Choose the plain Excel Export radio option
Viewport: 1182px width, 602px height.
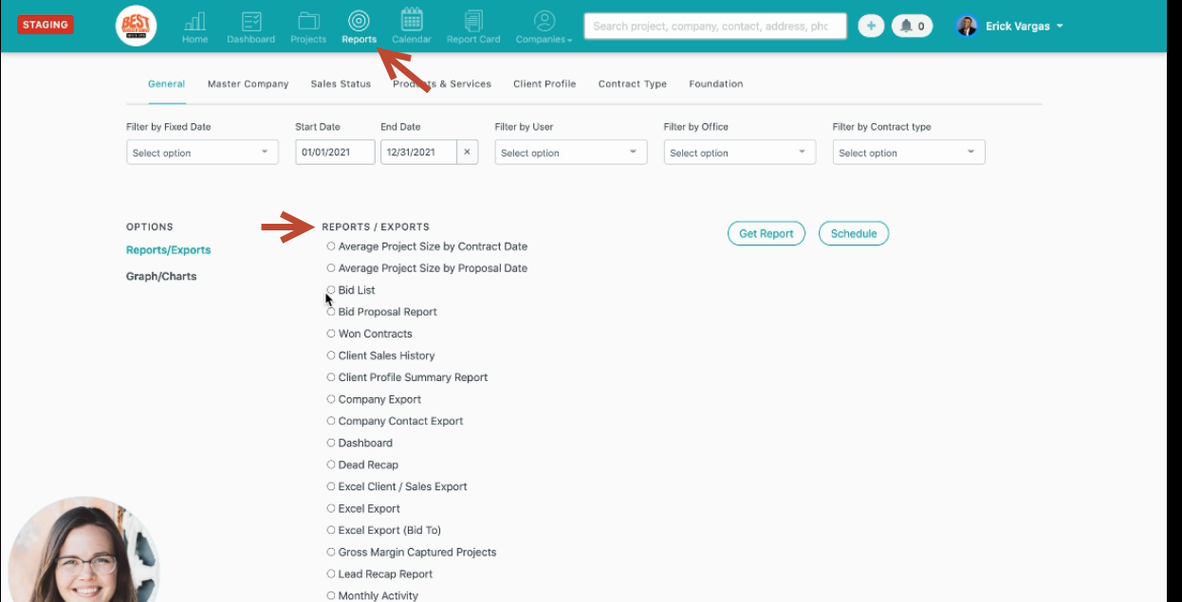[331, 508]
